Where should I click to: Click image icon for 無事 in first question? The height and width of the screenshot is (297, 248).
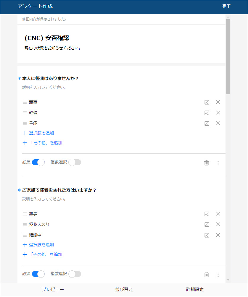[207, 102]
